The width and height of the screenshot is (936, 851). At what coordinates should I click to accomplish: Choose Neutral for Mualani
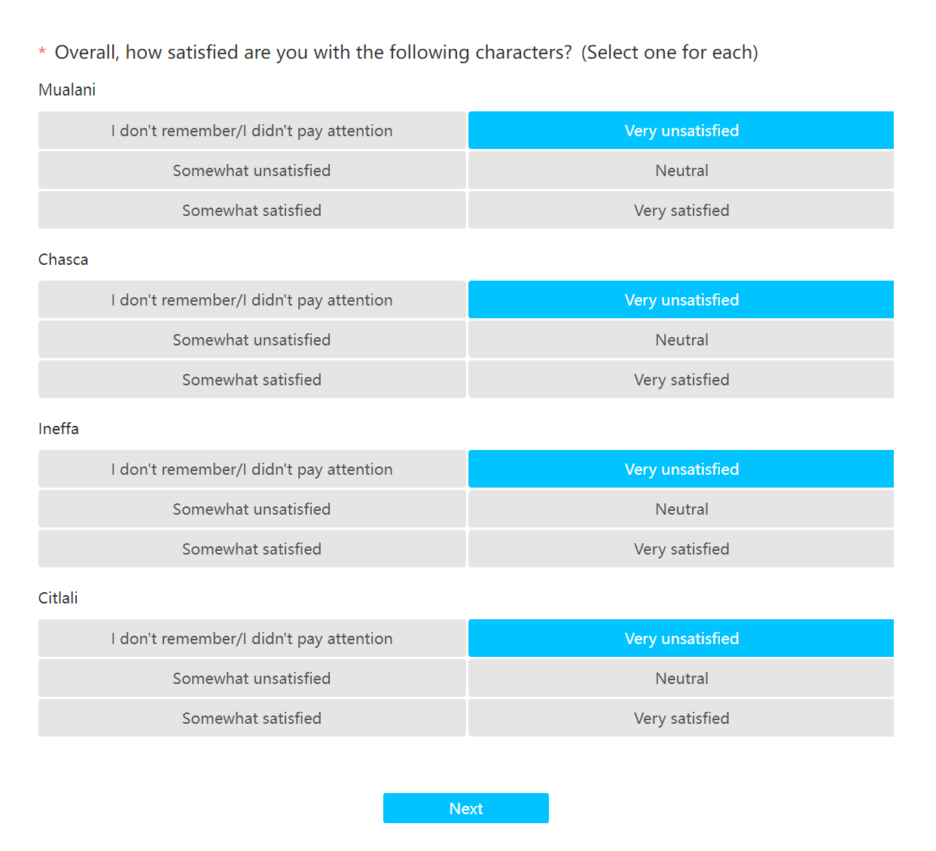click(681, 170)
